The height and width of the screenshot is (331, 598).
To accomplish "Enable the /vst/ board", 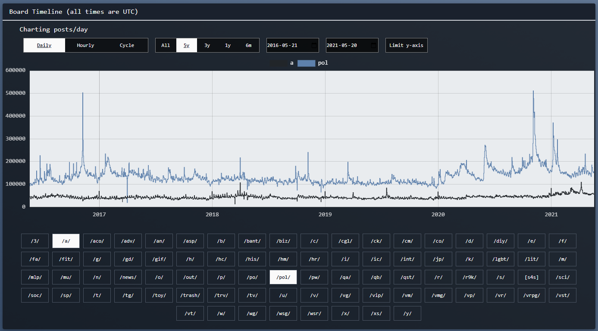I will [563, 295].
